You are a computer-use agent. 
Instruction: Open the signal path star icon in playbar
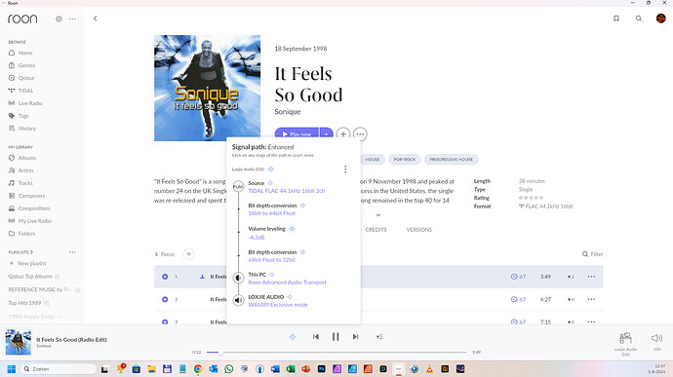(293, 337)
